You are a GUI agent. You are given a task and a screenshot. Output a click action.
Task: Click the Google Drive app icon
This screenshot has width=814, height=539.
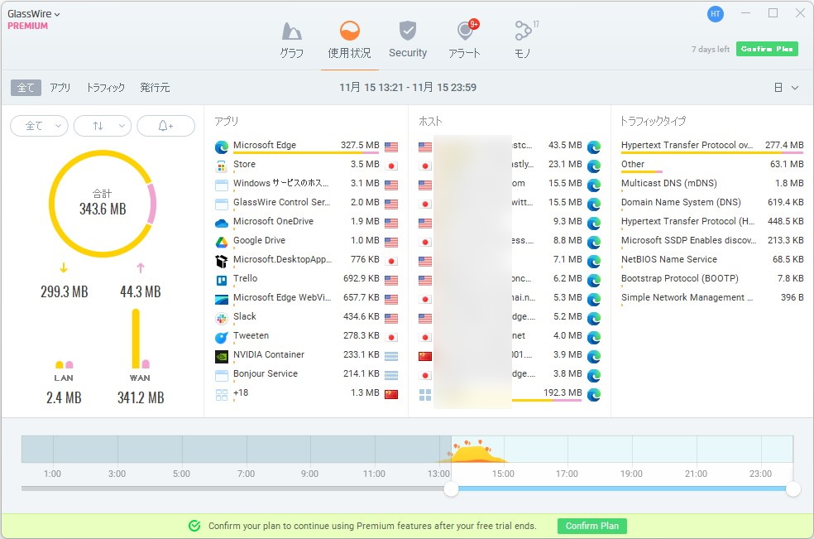click(222, 243)
